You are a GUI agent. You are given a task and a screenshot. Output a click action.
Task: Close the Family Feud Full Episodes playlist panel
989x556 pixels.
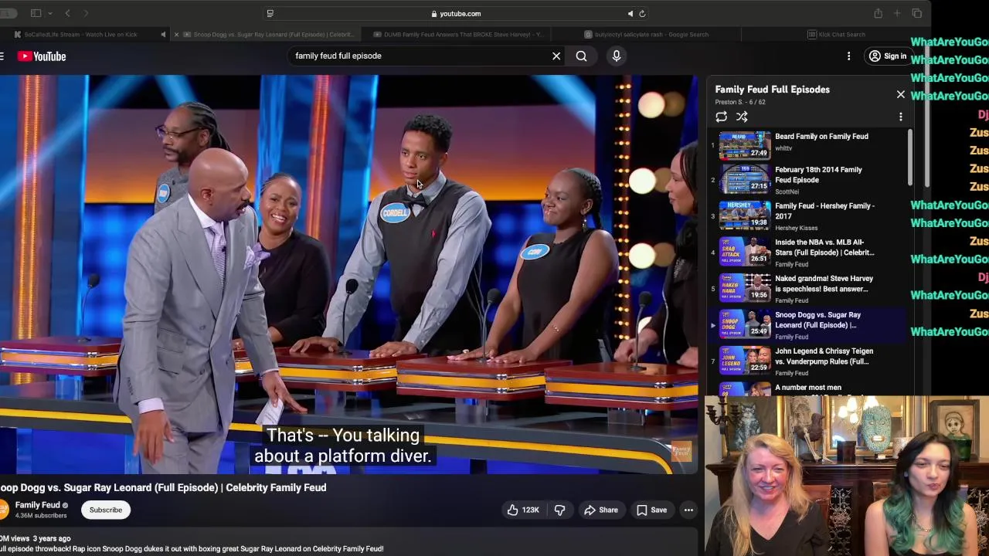(x=900, y=94)
